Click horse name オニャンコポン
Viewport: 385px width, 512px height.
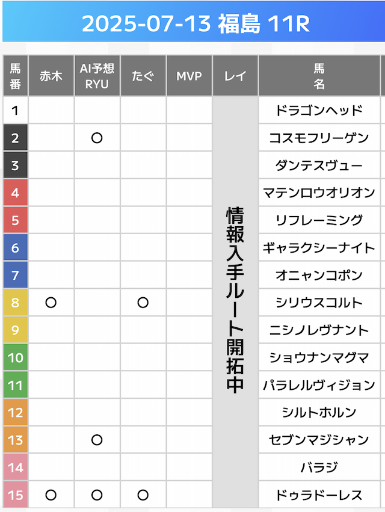319,275
